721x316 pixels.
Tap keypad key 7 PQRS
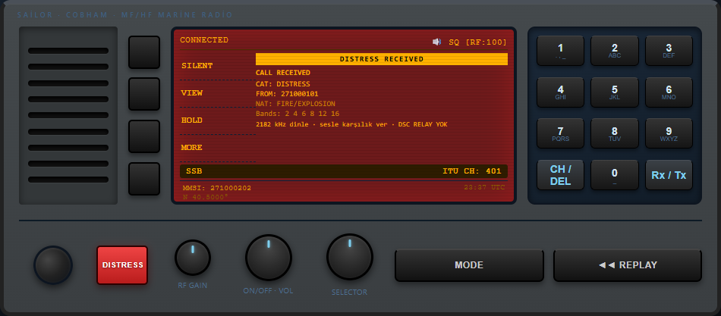(x=560, y=133)
